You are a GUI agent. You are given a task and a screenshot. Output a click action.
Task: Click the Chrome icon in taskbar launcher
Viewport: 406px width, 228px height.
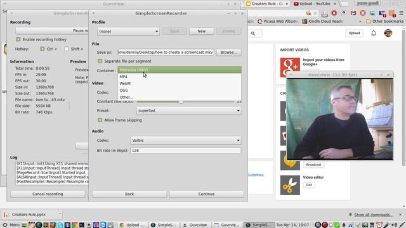pos(75,225)
